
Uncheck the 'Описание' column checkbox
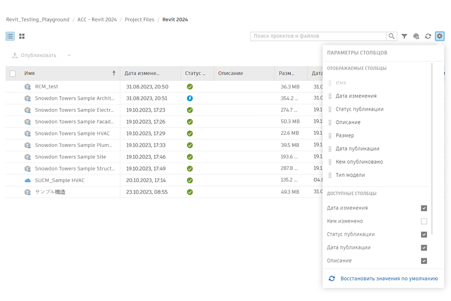[423, 261]
